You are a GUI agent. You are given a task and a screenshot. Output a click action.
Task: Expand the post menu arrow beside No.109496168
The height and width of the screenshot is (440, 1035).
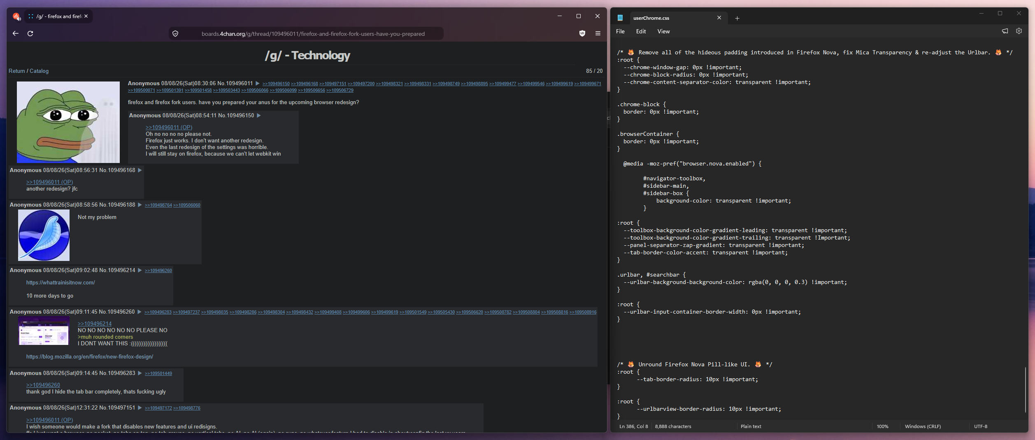140,170
